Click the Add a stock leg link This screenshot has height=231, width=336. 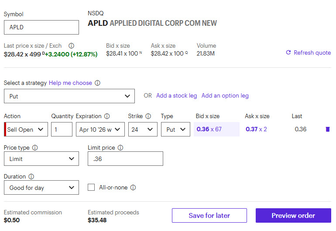pyautogui.click(x=176, y=96)
